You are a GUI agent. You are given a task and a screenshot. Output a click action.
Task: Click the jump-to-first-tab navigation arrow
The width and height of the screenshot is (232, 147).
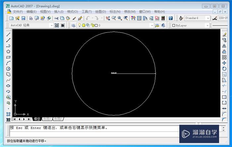[x=14, y=119]
